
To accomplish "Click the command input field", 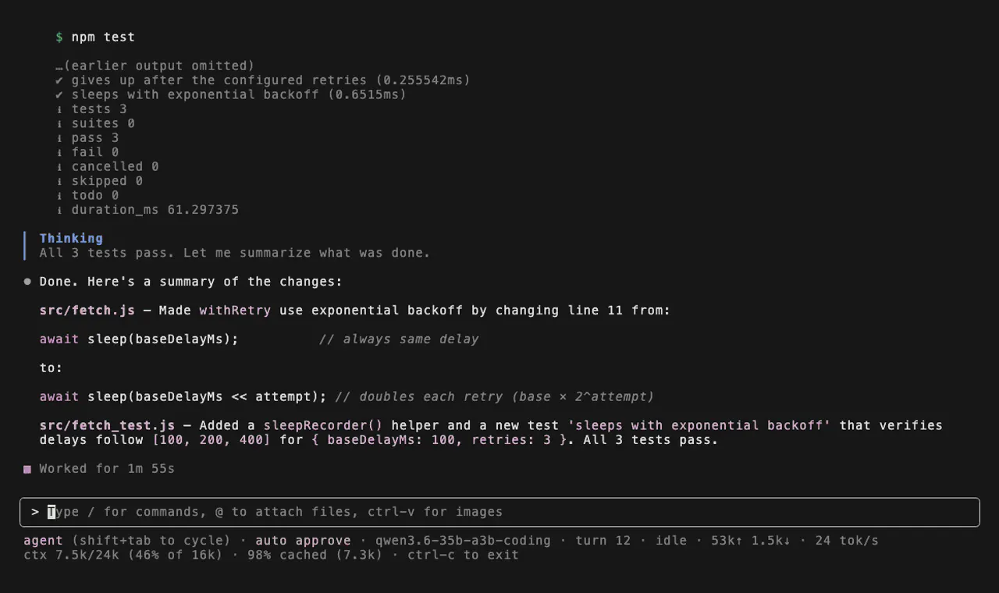I will pos(499,512).
